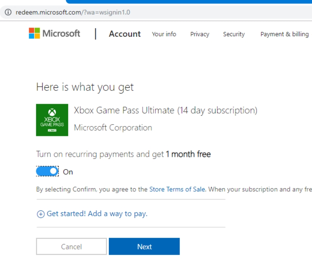Turn off the recurring payments toggle
This screenshot has width=312, height=276.
[47, 171]
